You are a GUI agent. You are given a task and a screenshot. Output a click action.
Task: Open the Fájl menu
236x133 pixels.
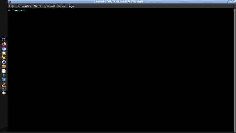click(11, 6)
